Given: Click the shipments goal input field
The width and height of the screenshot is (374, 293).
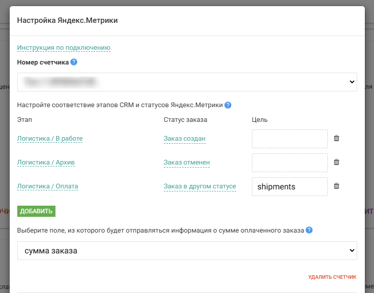Looking at the screenshot, I should [290, 186].
